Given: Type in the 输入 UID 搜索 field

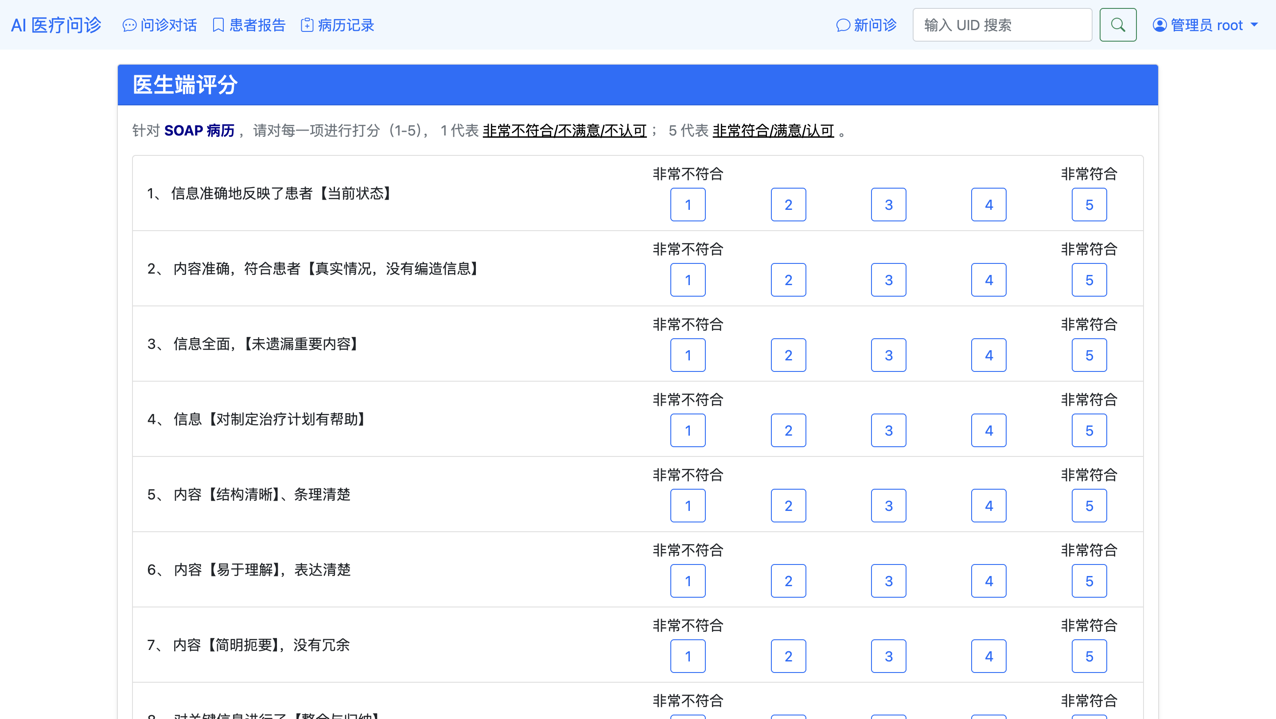Looking at the screenshot, I should tap(1002, 25).
